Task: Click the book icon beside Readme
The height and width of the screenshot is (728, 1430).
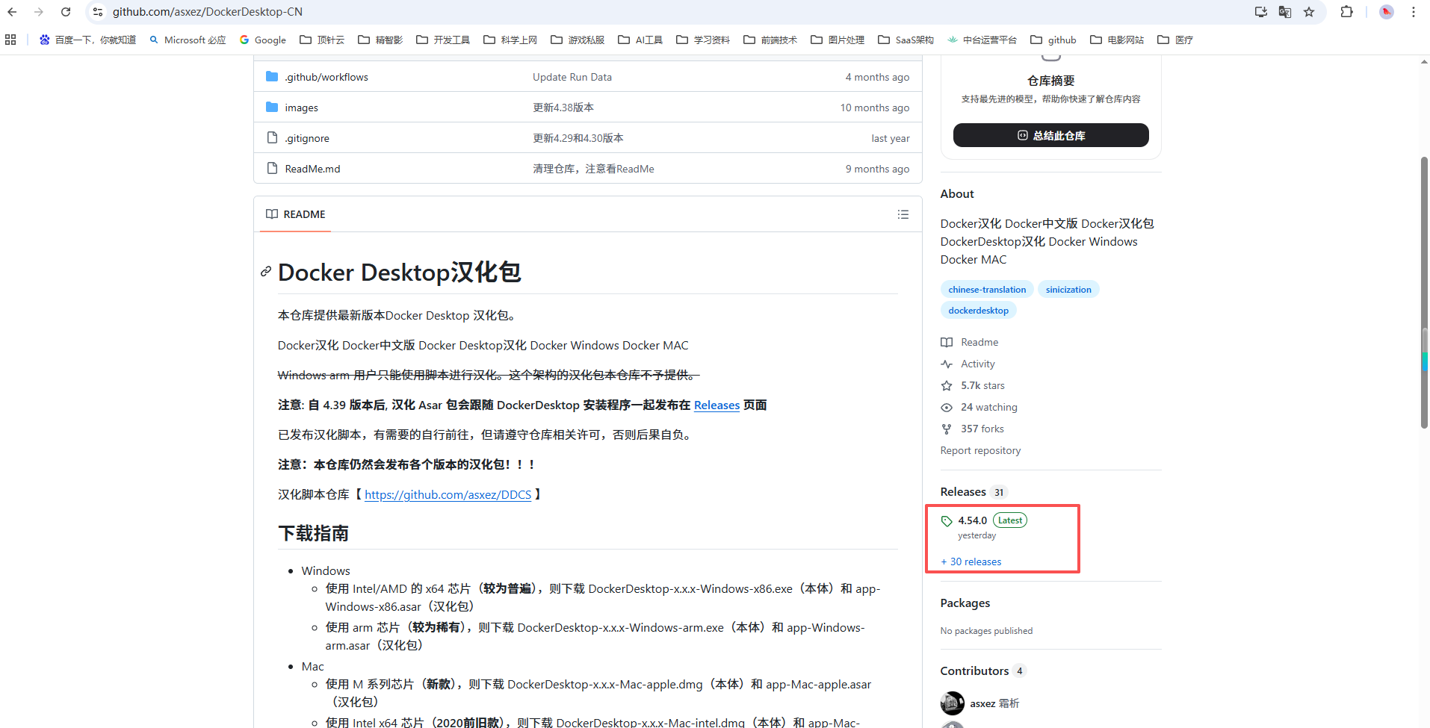Action: click(947, 342)
